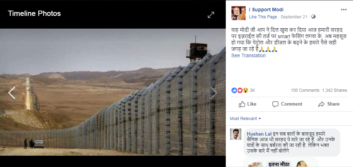Share this post
Image resolution: width=353 pixels, height=167 pixels.
point(329,104)
